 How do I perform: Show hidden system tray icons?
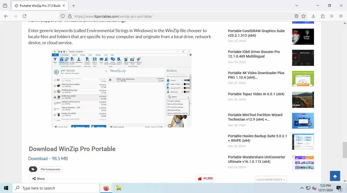click(x=302, y=188)
